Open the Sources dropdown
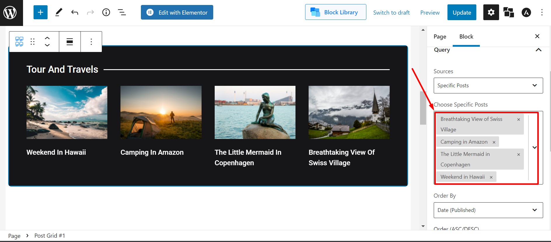This screenshot has width=551, height=242. 488,86
